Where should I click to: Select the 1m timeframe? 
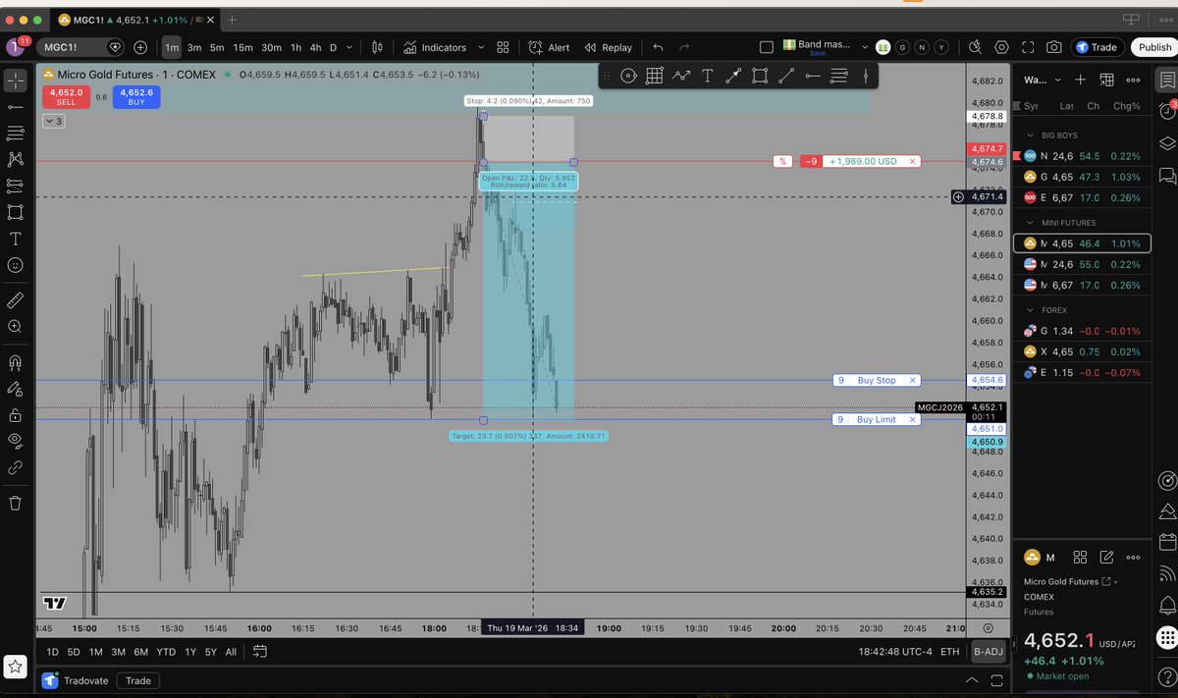pyautogui.click(x=171, y=47)
